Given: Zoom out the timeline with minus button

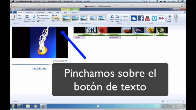Looking at the screenshot, I should pyautogui.click(x=168, y=101).
